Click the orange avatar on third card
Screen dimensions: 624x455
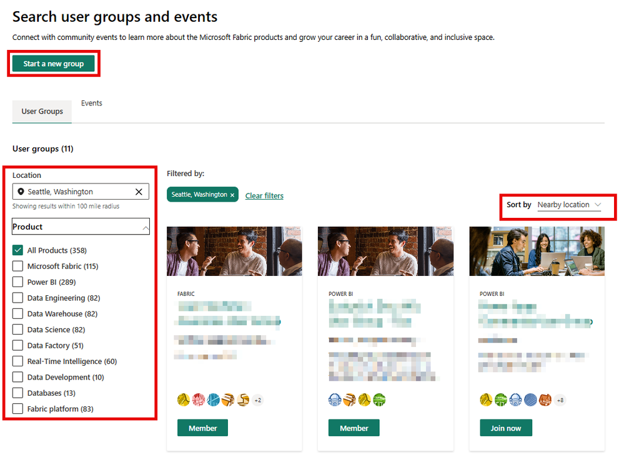545,399
